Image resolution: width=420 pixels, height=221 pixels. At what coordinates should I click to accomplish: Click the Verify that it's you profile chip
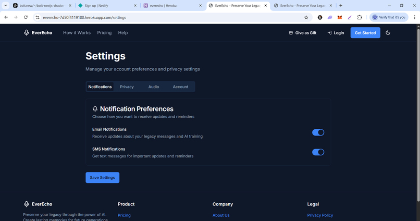pos(389,17)
